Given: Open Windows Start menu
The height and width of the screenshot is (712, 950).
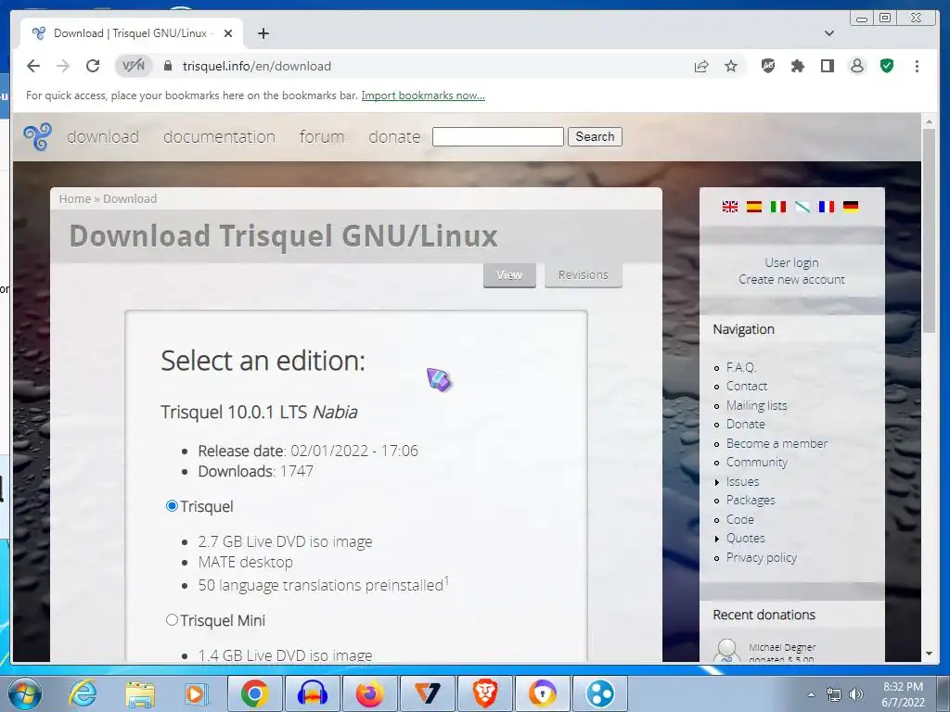Looking at the screenshot, I should 24,693.
